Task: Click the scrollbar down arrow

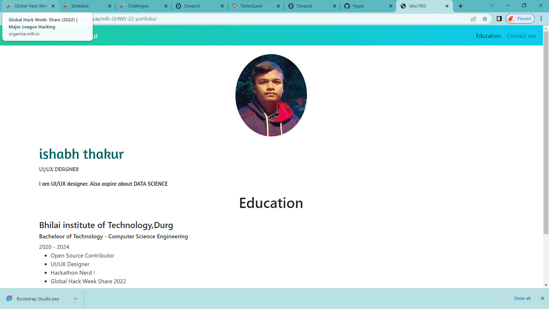Action: [546, 285]
